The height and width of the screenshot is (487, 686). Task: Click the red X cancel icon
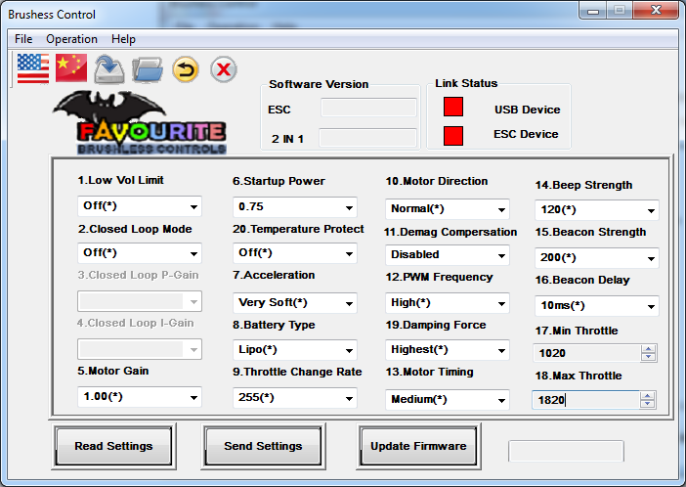click(x=224, y=68)
